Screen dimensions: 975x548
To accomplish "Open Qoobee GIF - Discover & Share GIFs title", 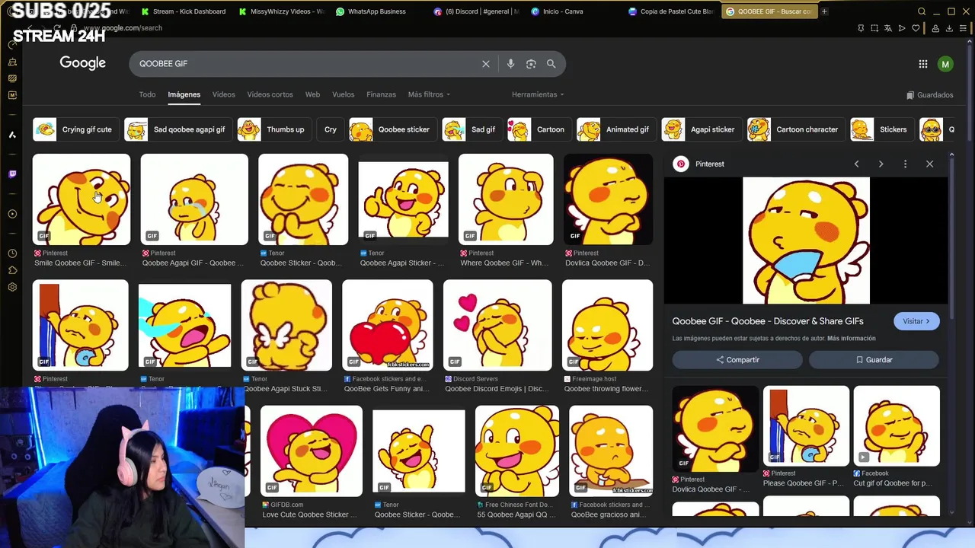I will point(767,321).
